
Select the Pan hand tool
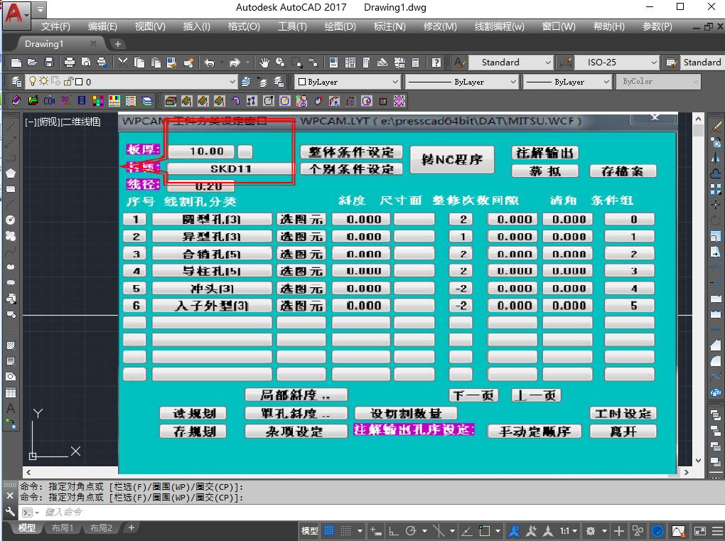pos(264,63)
